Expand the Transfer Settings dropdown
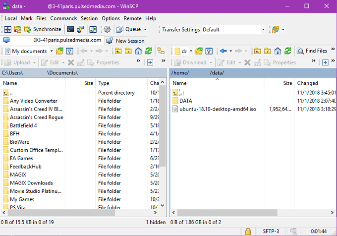 click(x=263, y=29)
